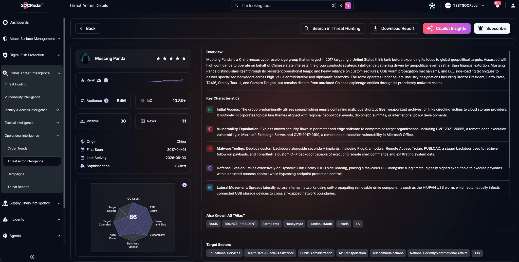Expand Supply Chain Intelligence chevron

click(x=59, y=203)
